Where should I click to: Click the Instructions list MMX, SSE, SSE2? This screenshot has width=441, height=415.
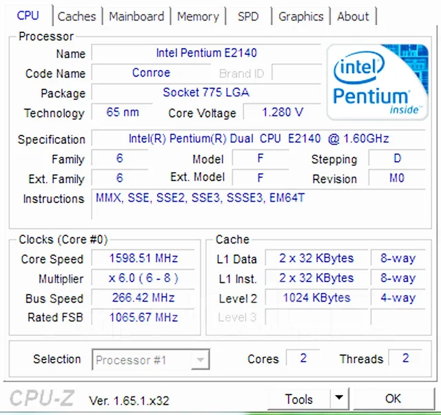[x=258, y=204]
